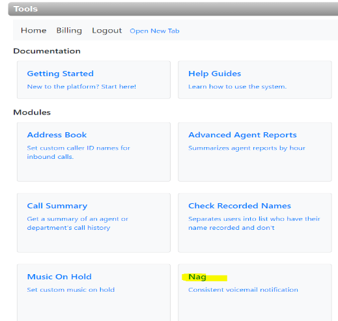Select Logout in the navigation bar
Screen dimensions: 338x321
pyautogui.click(x=107, y=31)
